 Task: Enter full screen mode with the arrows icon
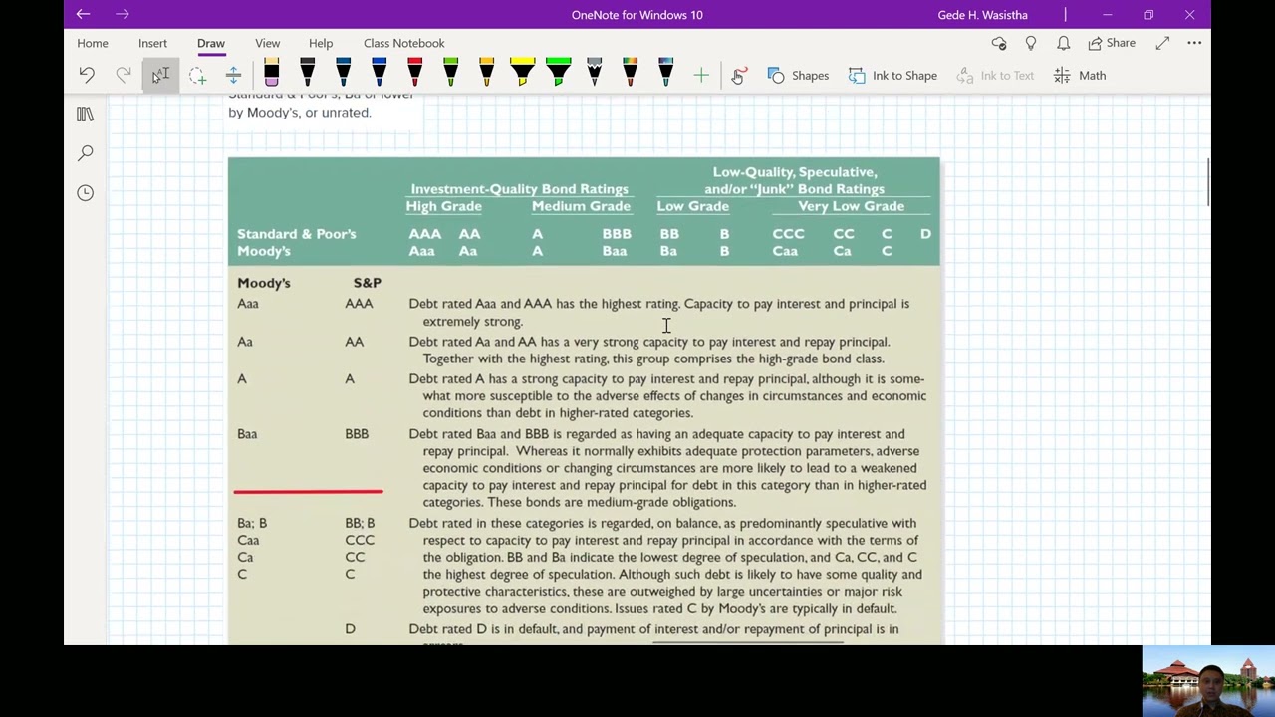click(x=1162, y=43)
